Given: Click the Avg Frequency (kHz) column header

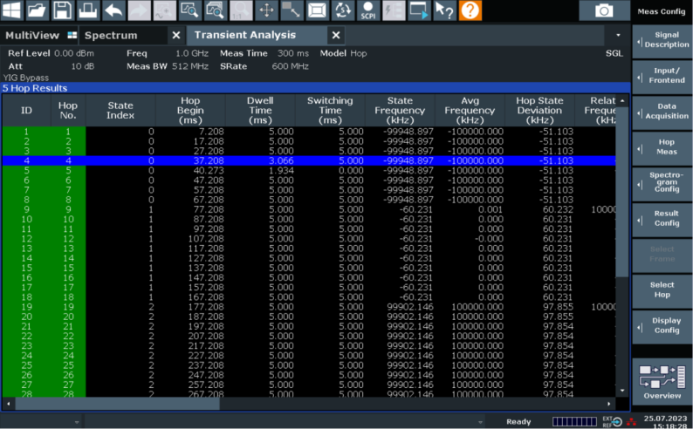Looking at the screenshot, I should point(470,111).
